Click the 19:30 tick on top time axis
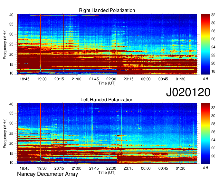 tap(42, 79)
